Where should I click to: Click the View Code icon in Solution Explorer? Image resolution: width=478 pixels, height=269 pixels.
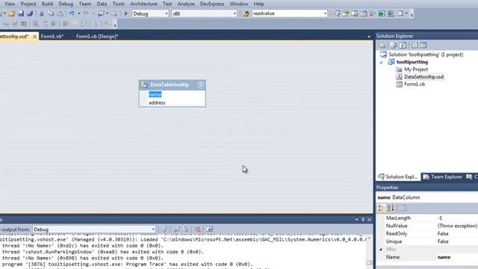[x=415, y=46]
